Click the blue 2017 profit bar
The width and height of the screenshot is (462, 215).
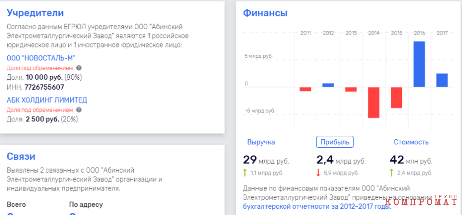tap(442, 80)
